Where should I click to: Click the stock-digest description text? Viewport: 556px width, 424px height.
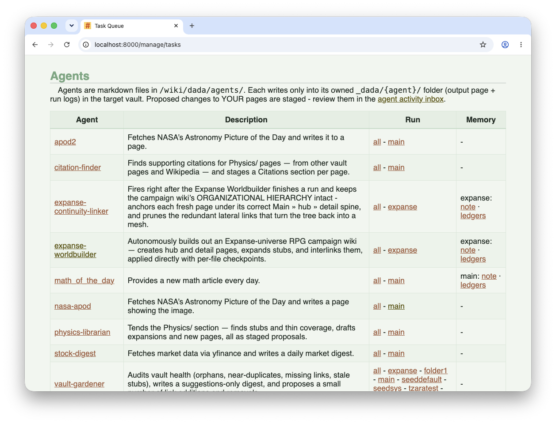(241, 353)
